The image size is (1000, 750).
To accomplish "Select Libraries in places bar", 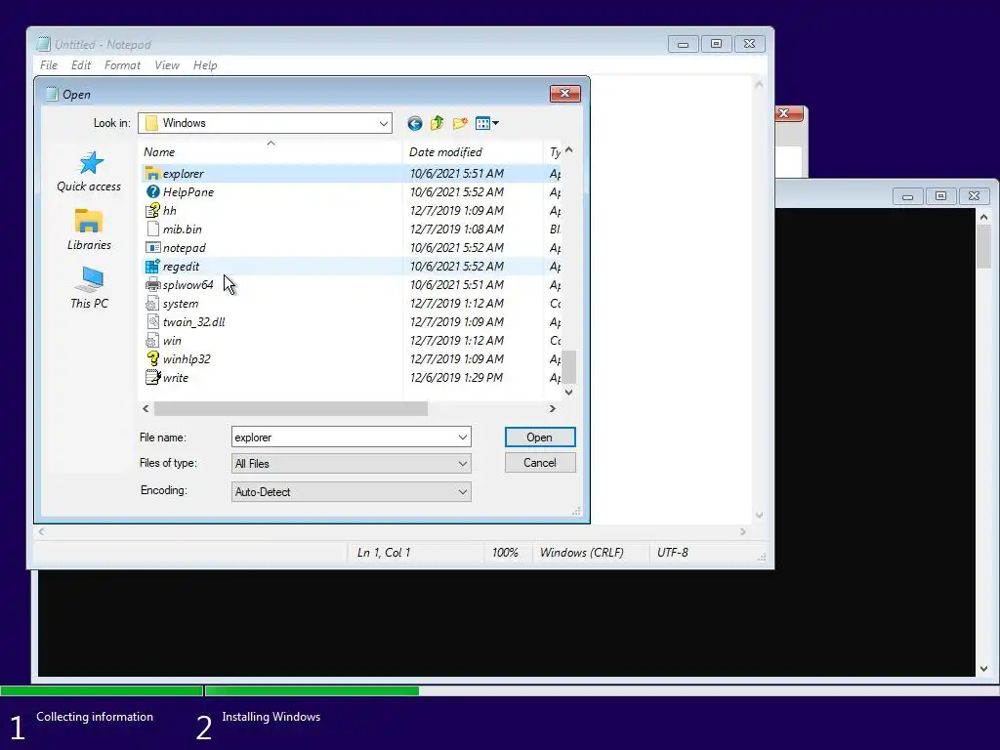I will [x=89, y=230].
